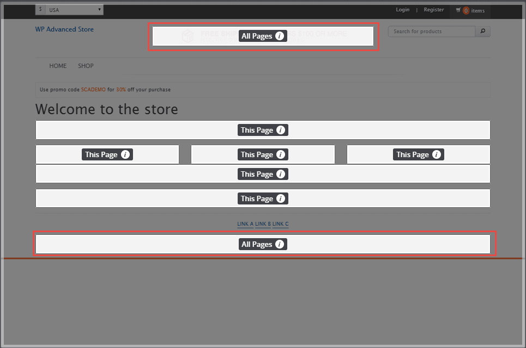Open LINK C in the footer
The height and width of the screenshot is (348, 526).
tap(281, 224)
